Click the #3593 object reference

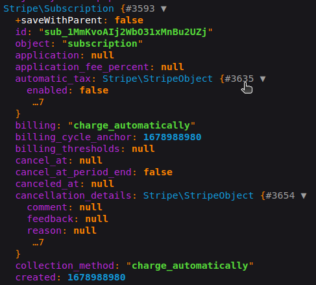[140, 9]
